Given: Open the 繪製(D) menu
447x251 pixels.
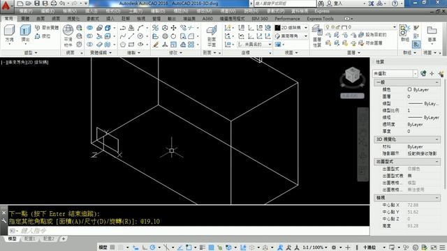Looking at the screenshot, I should click(158, 11).
